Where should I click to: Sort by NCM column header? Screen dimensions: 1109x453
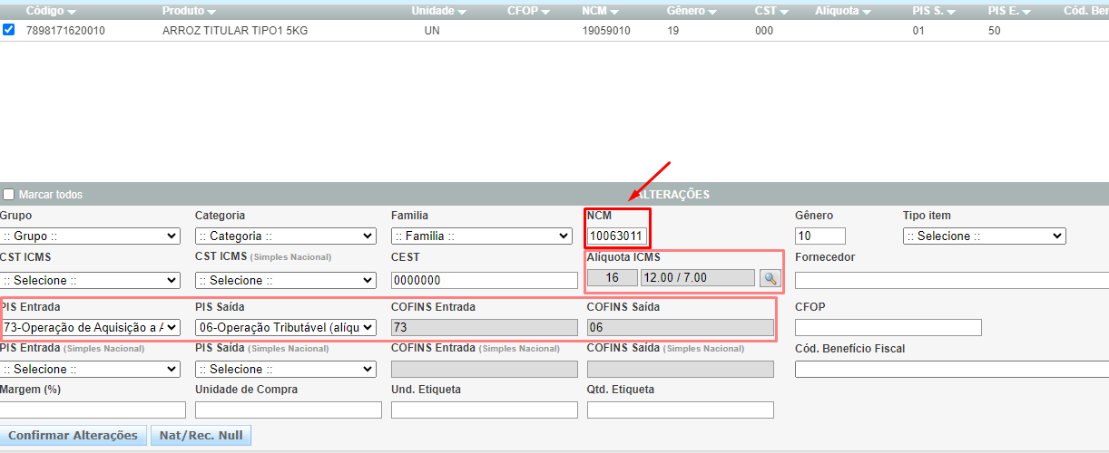[600, 11]
